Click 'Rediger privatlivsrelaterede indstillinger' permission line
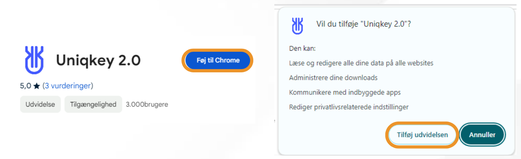The image size is (521, 159). [x=349, y=107]
